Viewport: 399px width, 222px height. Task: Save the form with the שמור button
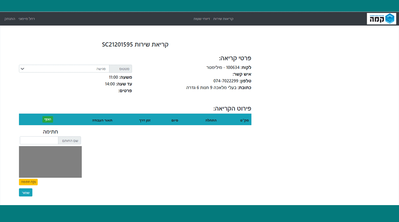[26, 192]
